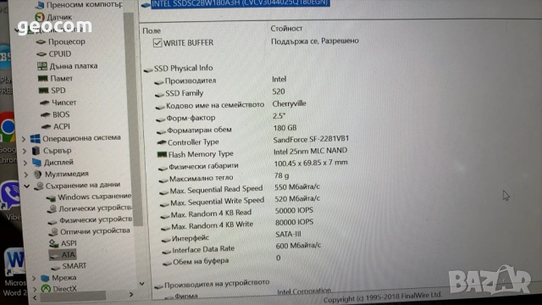Expand the Операционна система node

[x=24, y=139]
